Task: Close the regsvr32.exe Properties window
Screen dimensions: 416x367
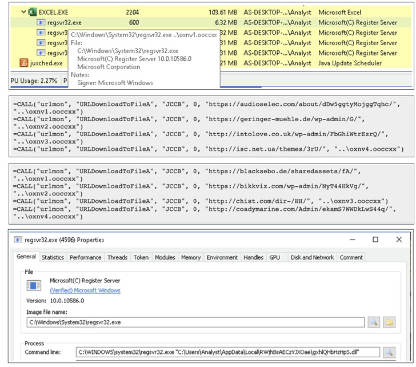Action: 399,240
